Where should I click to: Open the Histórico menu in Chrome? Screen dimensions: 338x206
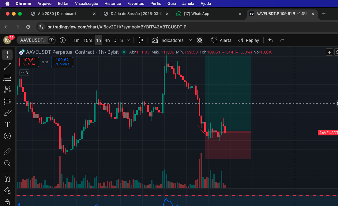(x=112, y=3)
